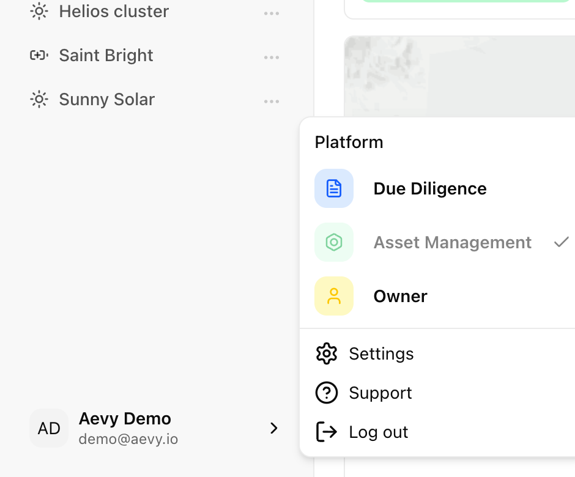Click the blue Due Diligence document icon
Viewport: 575px width, 477px height.
(334, 188)
